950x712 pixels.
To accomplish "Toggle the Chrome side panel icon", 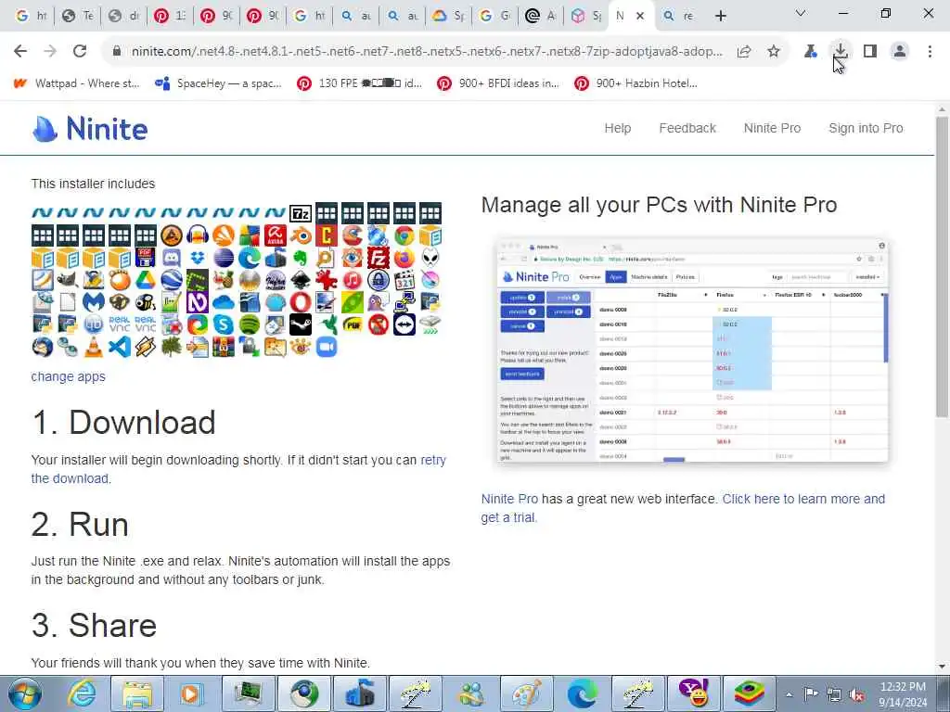I will (x=870, y=51).
